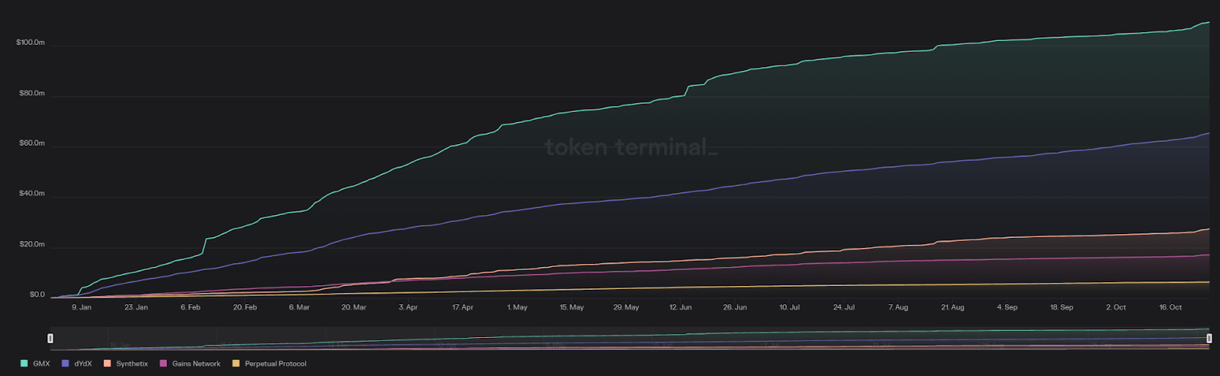Click the 6. Mar x-axis label
Viewport: 1220px width, 376px height.
[x=300, y=307]
